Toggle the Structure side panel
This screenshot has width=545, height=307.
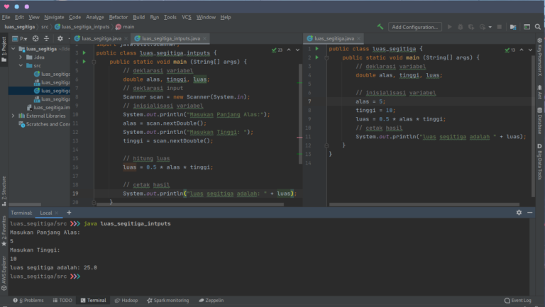(x=4, y=191)
